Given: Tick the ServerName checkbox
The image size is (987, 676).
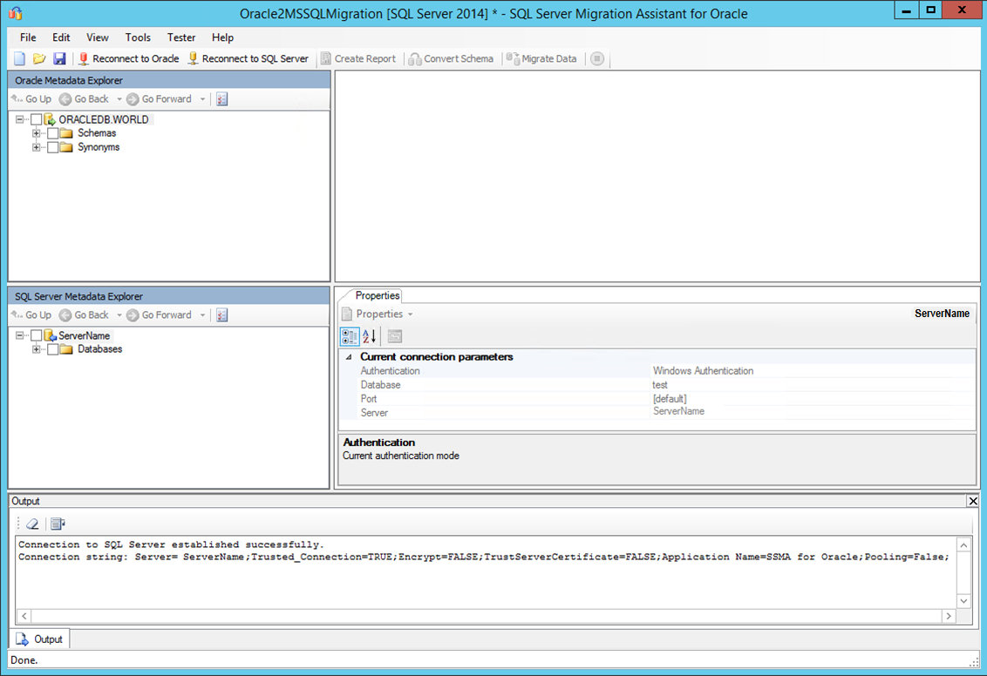Looking at the screenshot, I should click(37, 335).
